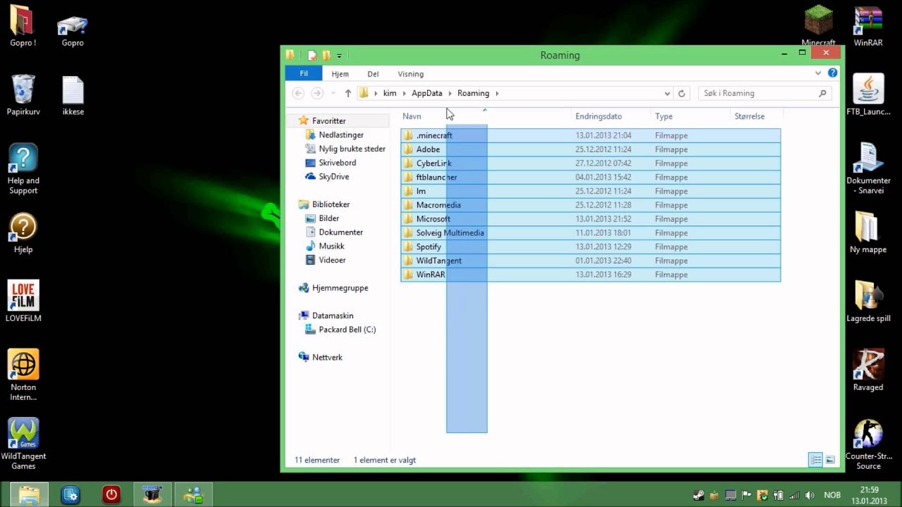Open FTB_Launcher desktop icon
The width and height of the screenshot is (902, 507).
pos(868,95)
